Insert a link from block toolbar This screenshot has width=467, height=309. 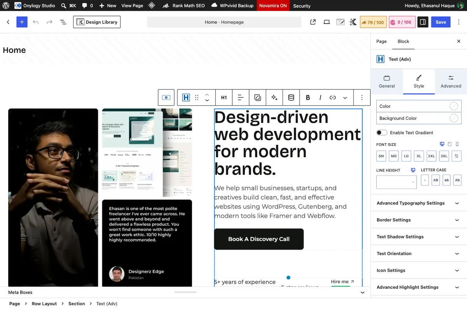333,98
